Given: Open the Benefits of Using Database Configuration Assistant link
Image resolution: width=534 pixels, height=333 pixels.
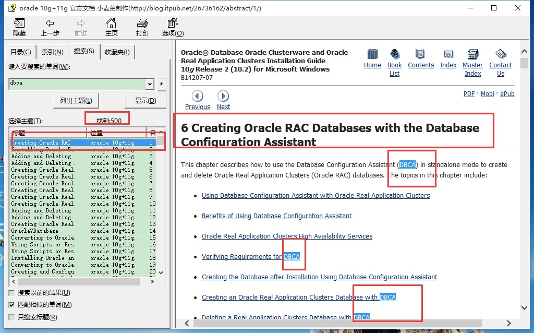Looking at the screenshot, I should pos(276,216).
